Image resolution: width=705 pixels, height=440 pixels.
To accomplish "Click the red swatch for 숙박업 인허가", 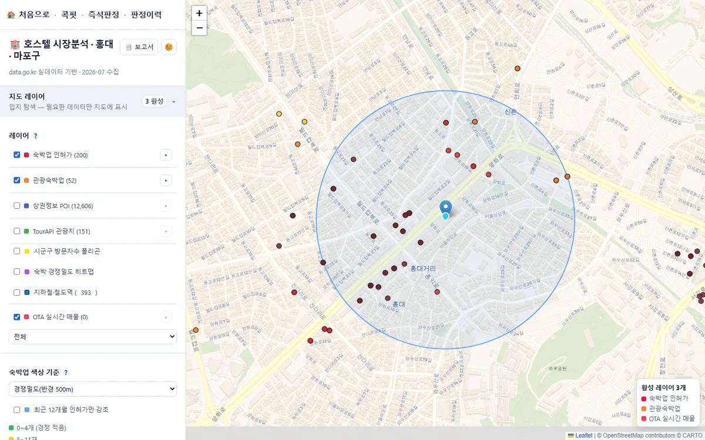I will click(26, 155).
